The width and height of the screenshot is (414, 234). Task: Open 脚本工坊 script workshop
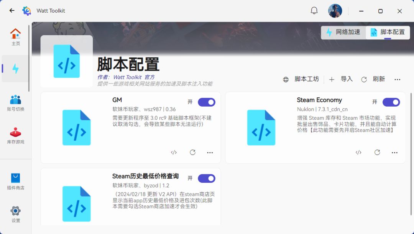pyautogui.click(x=301, y=79)
